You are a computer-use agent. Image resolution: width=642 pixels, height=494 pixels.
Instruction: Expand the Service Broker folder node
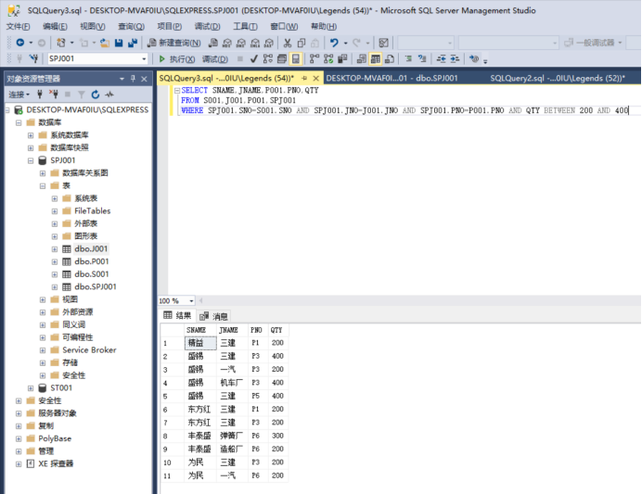pyautogui.click(x=43, y=350)
